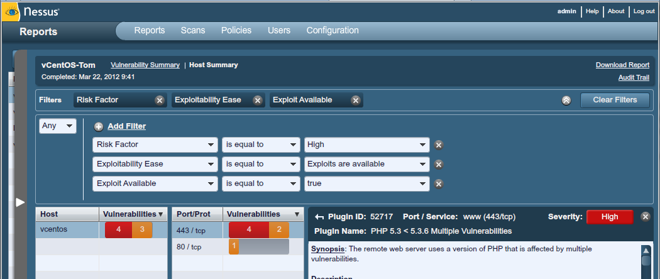Select the 443 / tcp port row
The image size is (660, 279).
(x=238, y=230)
